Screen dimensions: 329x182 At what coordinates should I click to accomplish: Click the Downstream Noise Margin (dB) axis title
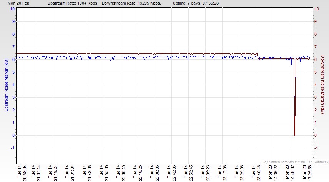click(322, 84)
